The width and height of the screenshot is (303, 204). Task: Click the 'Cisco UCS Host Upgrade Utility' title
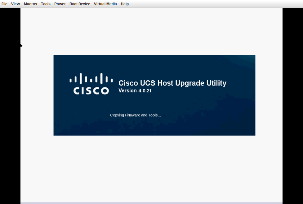[172, 83]
